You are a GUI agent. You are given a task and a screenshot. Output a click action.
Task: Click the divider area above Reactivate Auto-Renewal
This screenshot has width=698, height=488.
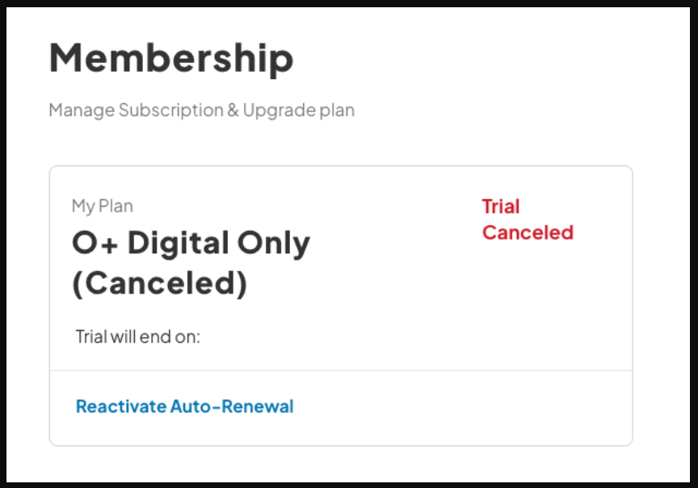(x=341, y=369)
